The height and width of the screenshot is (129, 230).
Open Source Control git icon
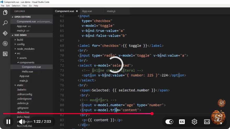5,33
